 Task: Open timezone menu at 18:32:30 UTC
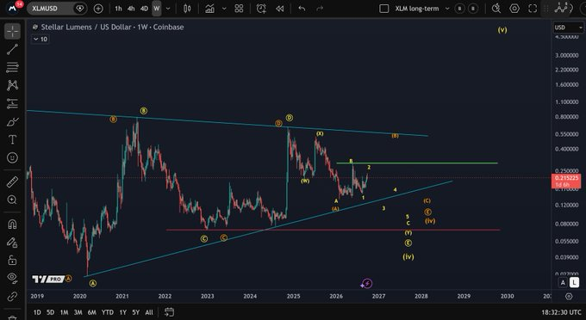coord(561,312)
